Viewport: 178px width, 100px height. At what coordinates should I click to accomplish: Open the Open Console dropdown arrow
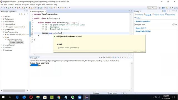127,57
